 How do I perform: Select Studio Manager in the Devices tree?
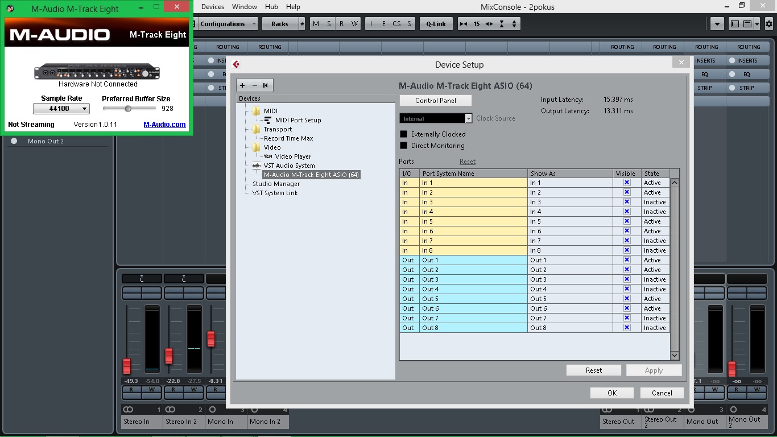[276, 184]
